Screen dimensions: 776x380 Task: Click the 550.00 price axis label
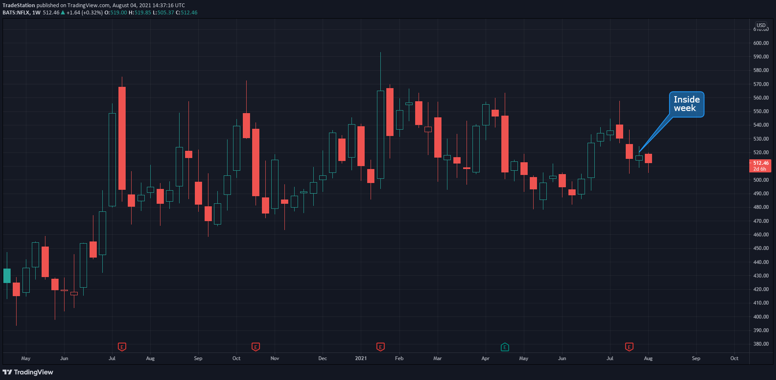[761, 111]
